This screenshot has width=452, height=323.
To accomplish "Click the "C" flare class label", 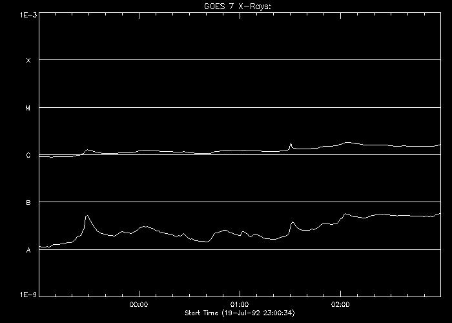I will (28, 156).
